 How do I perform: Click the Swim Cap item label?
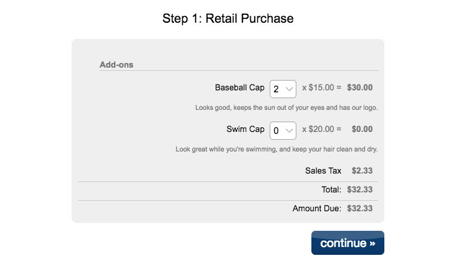tap(246, 129)
